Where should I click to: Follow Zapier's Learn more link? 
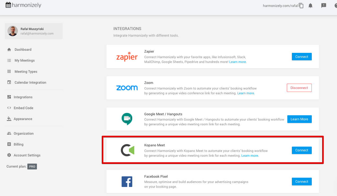point(238,62)
